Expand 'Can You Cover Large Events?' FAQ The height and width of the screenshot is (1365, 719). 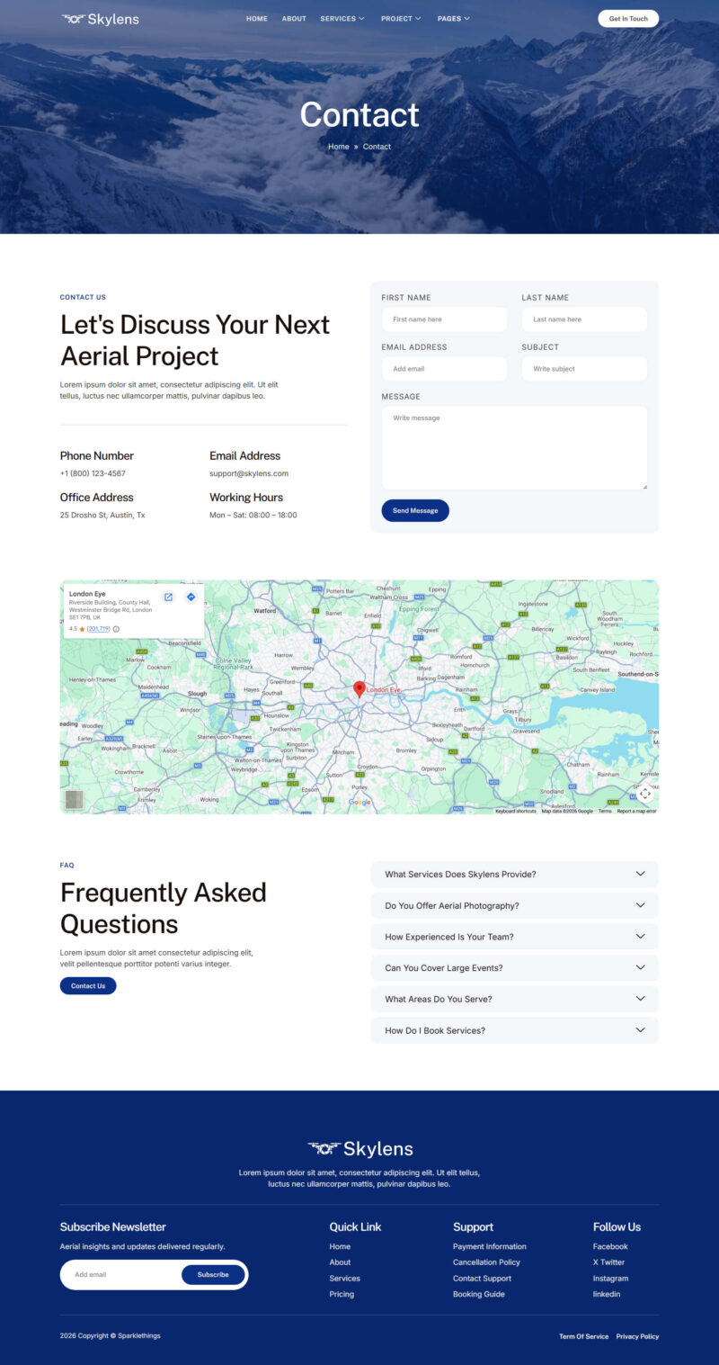(x=514, y=968)
